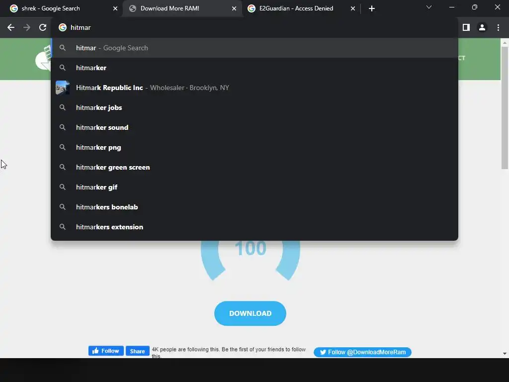Image resolution: width=509 pixels, height=382 pixels.
Task: Click the forward navigation arrow
Action: point(27,28)
